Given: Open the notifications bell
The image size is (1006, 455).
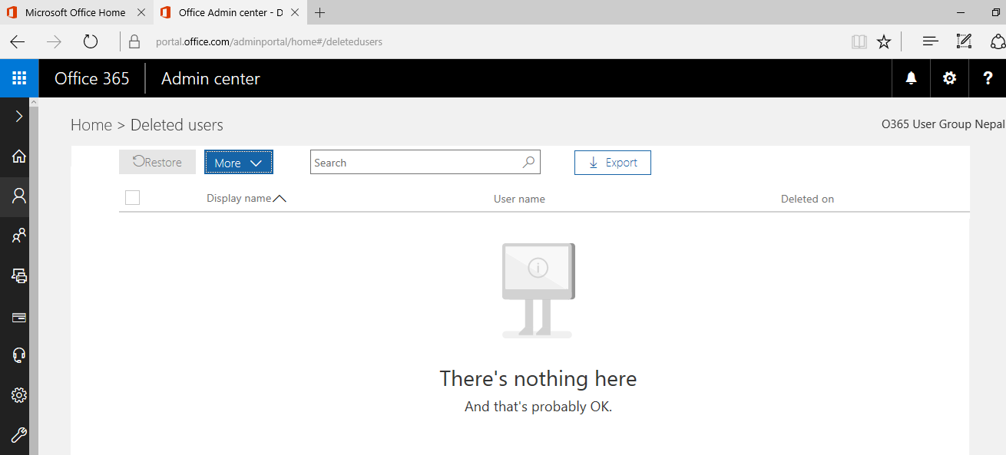Looking at the screenshot, I should 912,78.
